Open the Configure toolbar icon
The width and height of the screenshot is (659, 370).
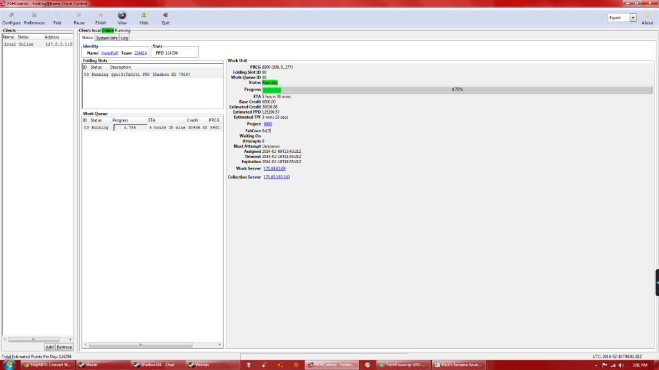12,19
